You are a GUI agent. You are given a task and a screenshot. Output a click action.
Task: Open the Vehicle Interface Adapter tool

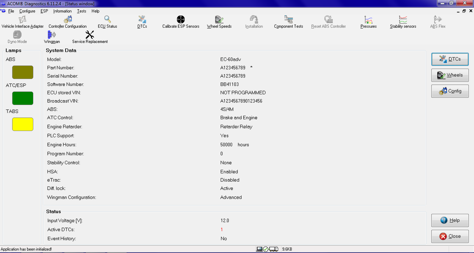pyautogui.click(x=23, y=22)
